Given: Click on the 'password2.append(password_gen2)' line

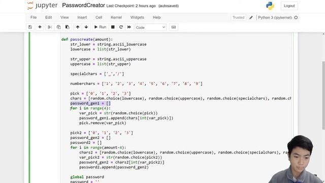Looking at the screenshot, I should (114, 167).
